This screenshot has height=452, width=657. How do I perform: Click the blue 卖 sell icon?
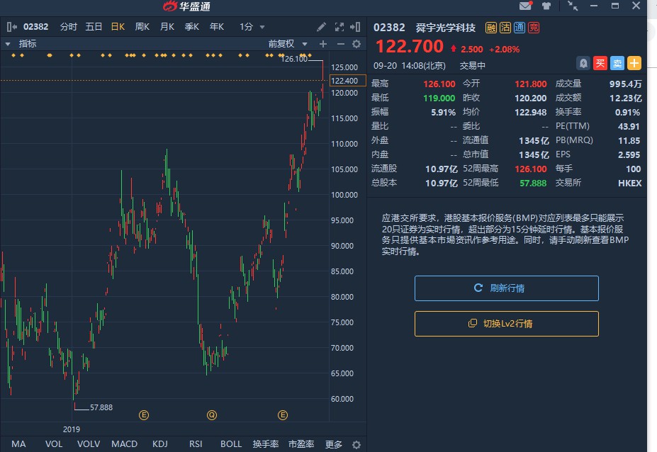click(617, 63)
